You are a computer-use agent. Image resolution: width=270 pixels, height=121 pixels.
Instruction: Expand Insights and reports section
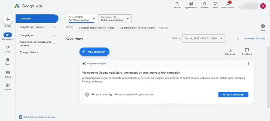point(54,27)
